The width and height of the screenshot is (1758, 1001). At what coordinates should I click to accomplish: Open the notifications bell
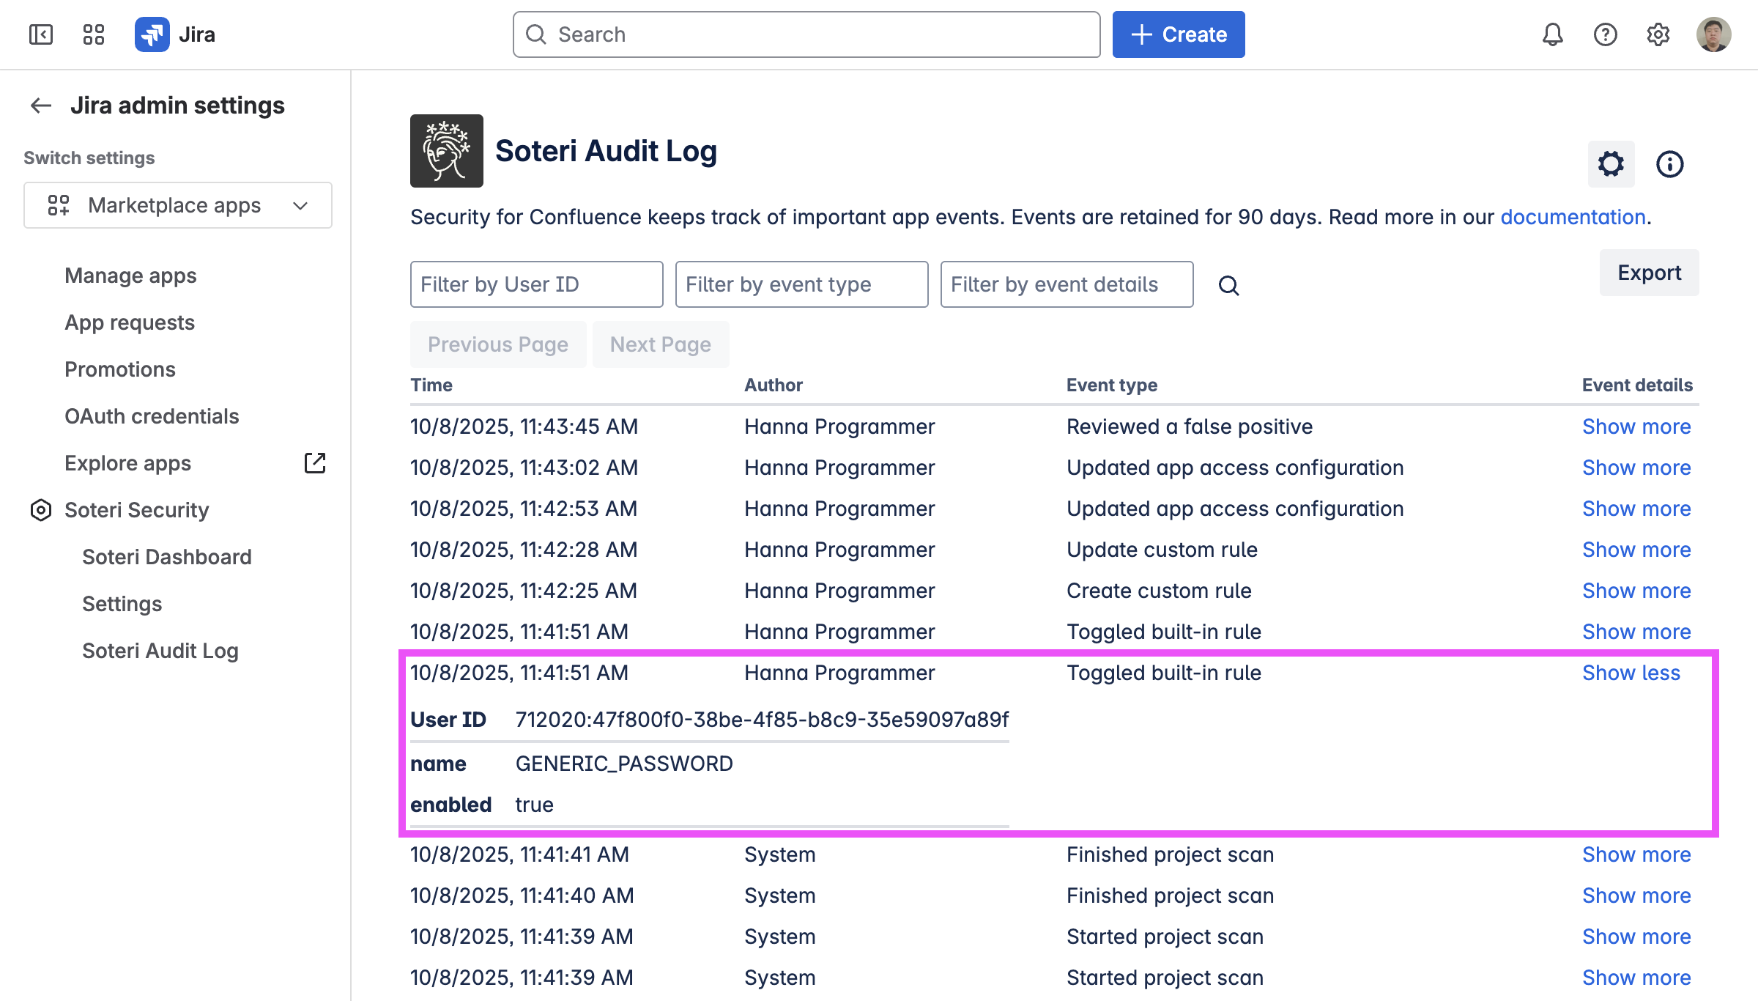coord(1552,34)
